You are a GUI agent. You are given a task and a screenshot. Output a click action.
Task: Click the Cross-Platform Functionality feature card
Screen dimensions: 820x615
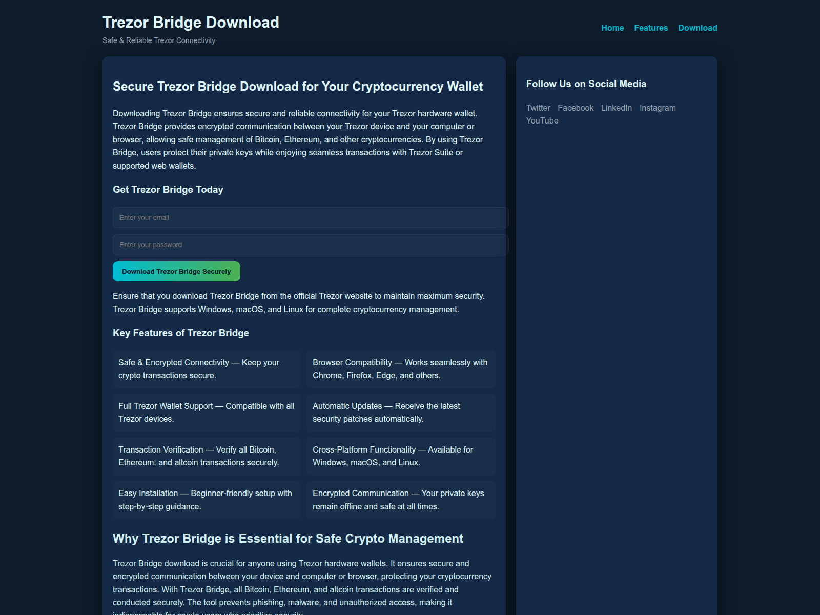pyautogui.click(x=401, y=456)
